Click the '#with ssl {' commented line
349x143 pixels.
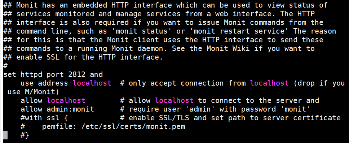[x=44, y=118]
